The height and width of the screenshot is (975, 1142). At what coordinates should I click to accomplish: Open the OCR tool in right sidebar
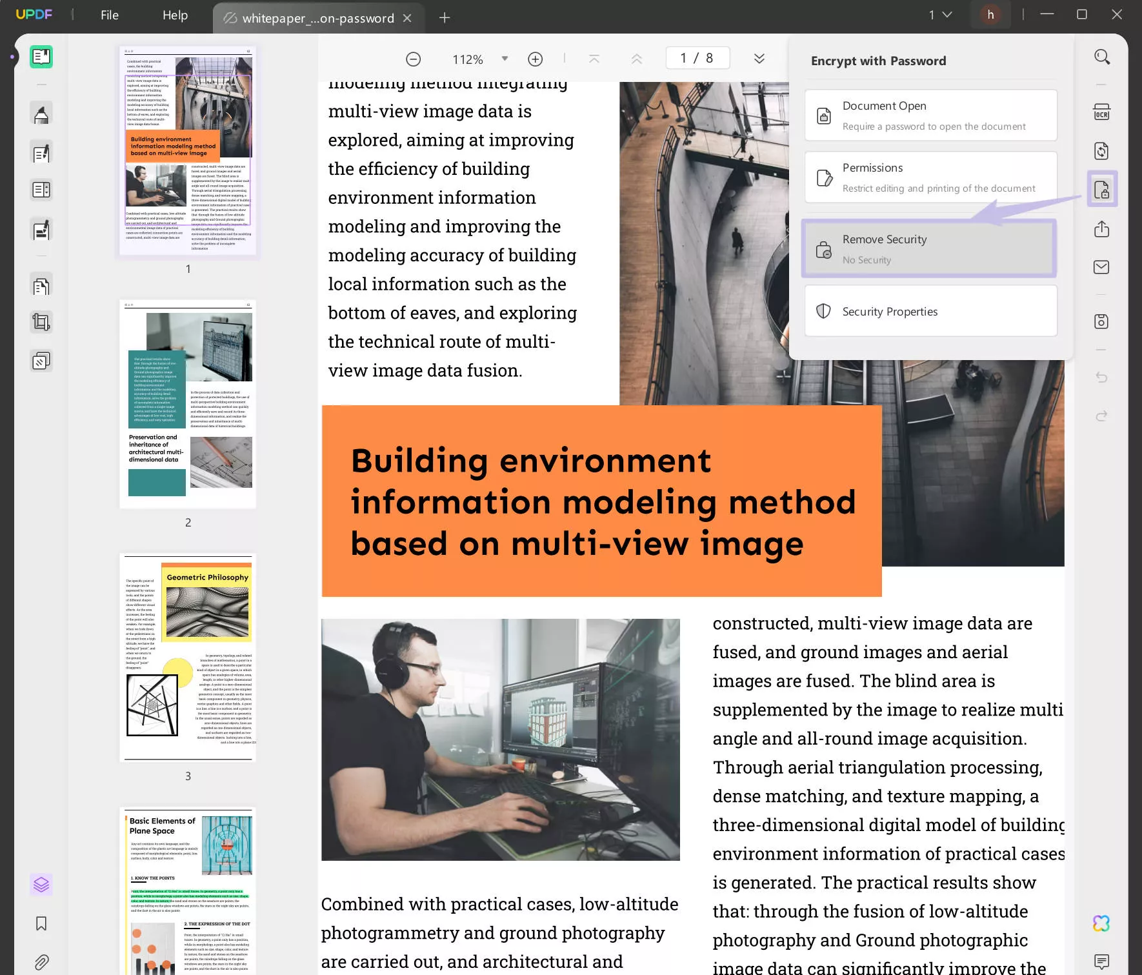[1101, 112]
